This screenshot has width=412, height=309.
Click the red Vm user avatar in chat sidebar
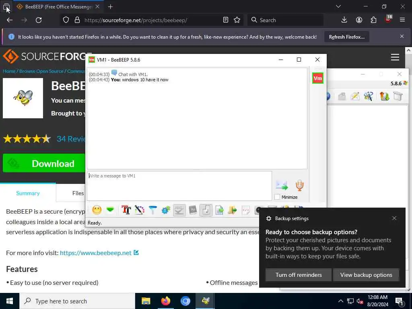point(318,78)
